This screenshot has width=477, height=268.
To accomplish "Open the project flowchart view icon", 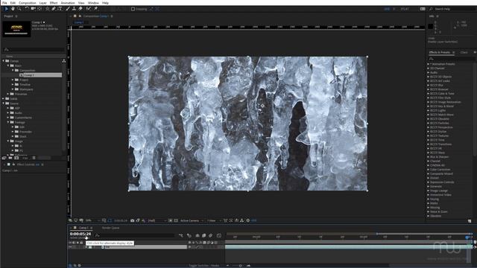I will pyautogui.click(x=64, y=61).
